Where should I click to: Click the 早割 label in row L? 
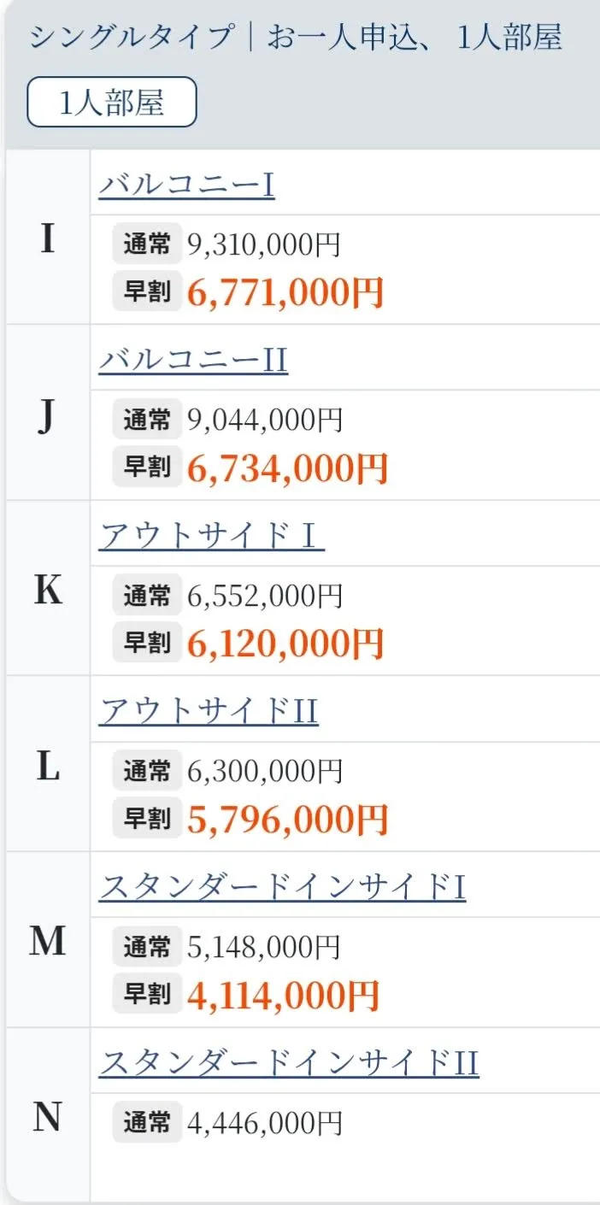tap(146, 819)
